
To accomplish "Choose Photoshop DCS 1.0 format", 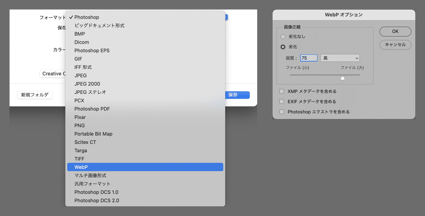I will pyautogui.click(x=145, y=192).
